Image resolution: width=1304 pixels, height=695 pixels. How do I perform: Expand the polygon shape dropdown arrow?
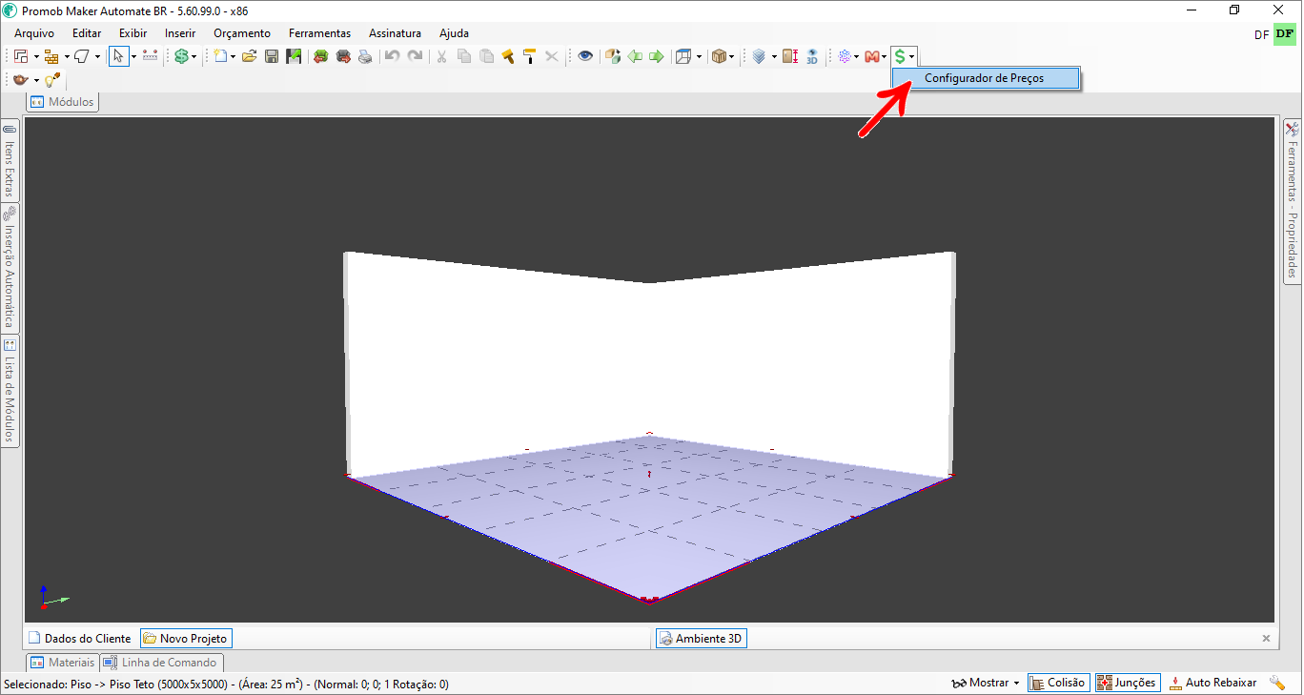tap(97, 57)
